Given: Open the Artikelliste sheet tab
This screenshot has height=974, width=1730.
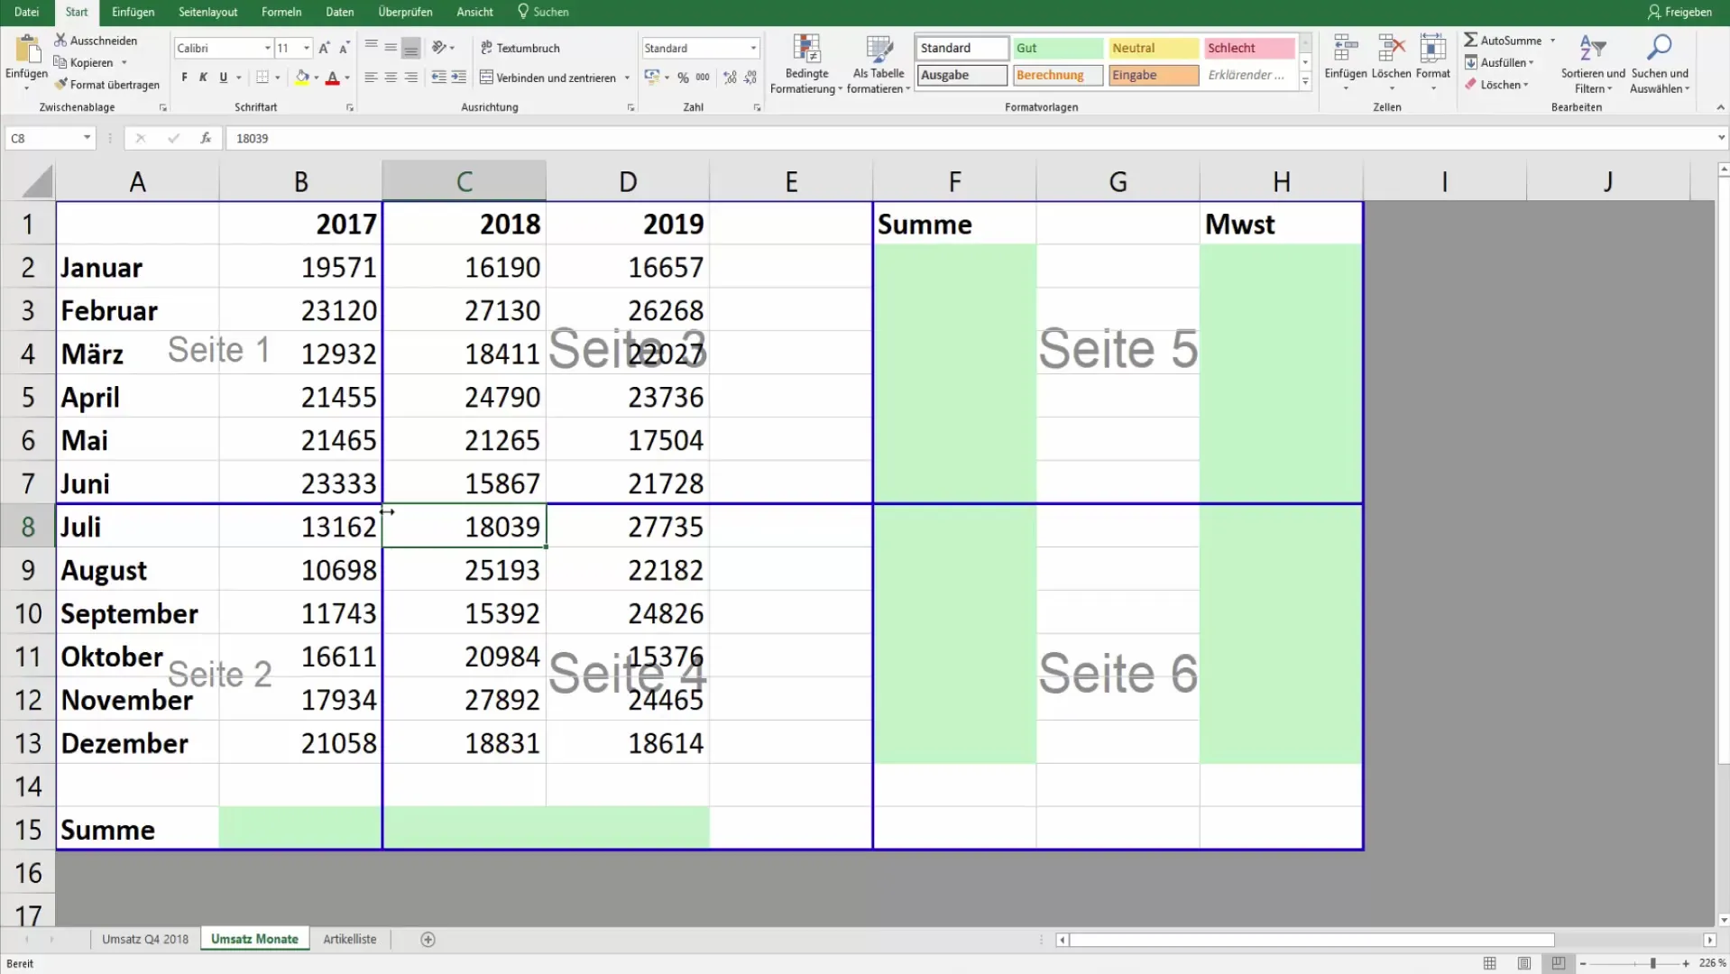Looking at the screenshot, I should pos(350,940).
